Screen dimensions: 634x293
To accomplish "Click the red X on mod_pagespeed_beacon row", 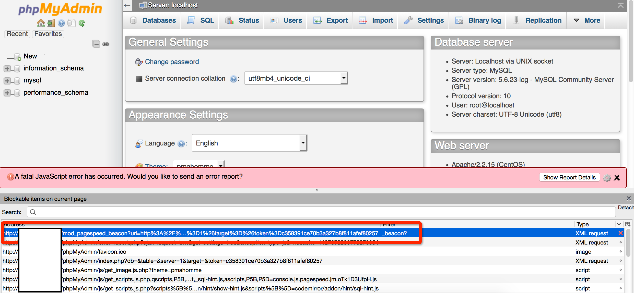I will click(620, 233).
